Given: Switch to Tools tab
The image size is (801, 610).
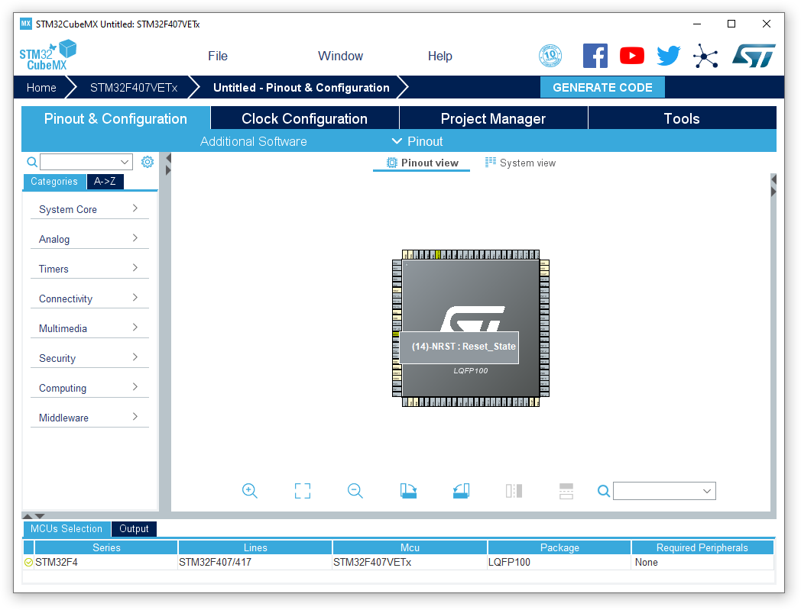Looking at the screenshot, I should (x=682, y=118).
